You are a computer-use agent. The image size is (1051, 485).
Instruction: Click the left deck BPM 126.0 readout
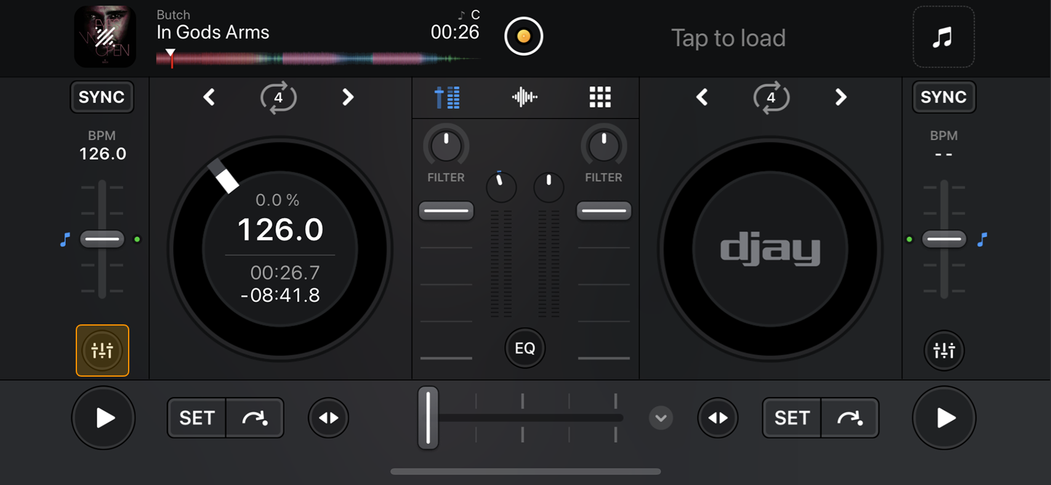point(103,154)
